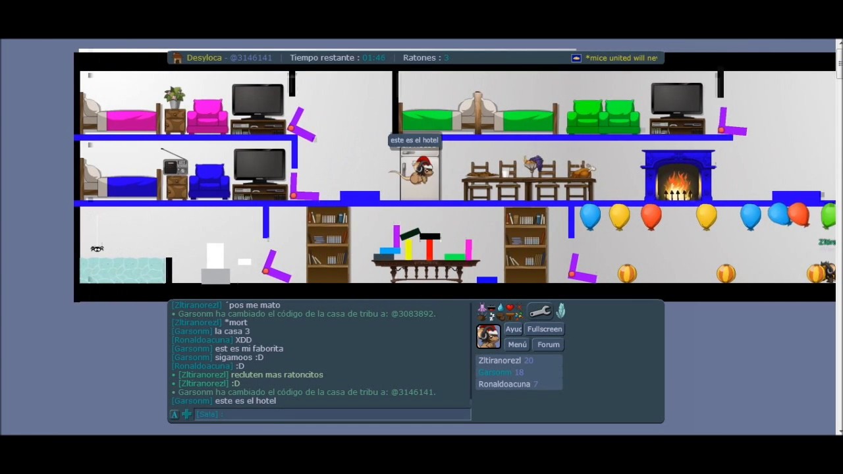Open the Forum button
Screen dimensions: 843x474
coord(548,344)
